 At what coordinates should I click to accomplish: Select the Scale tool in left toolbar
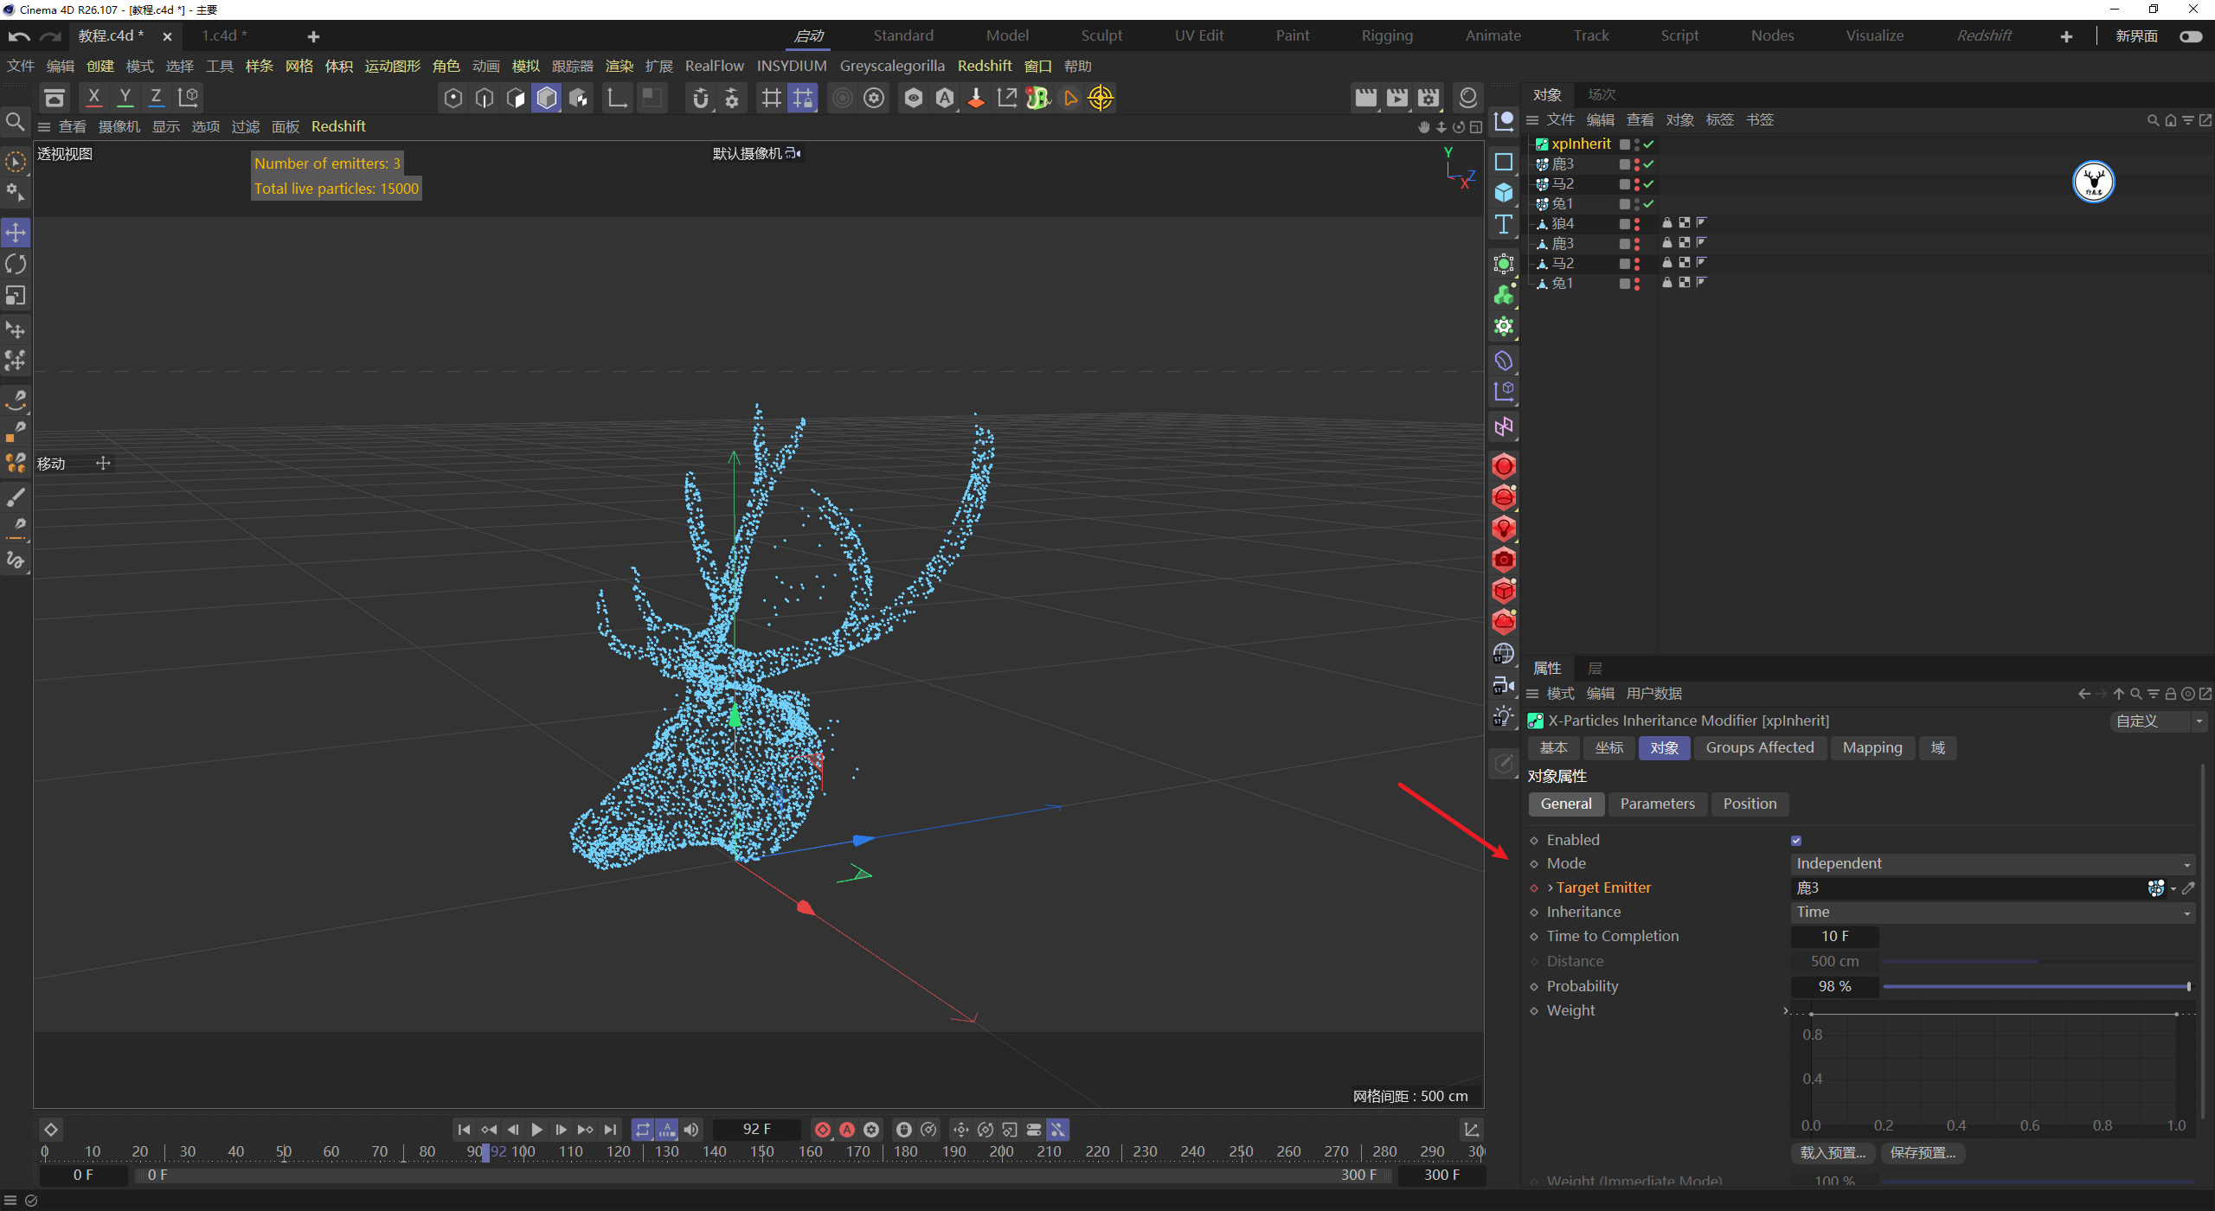click(x=16, y=296)
